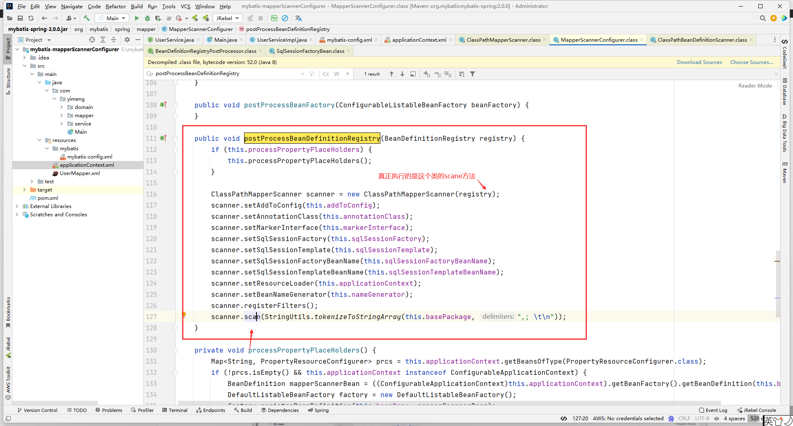This screenshot has height=426, width=793.
Task: Select UserMapper.xml in project tree
Action: click(80, 173)
